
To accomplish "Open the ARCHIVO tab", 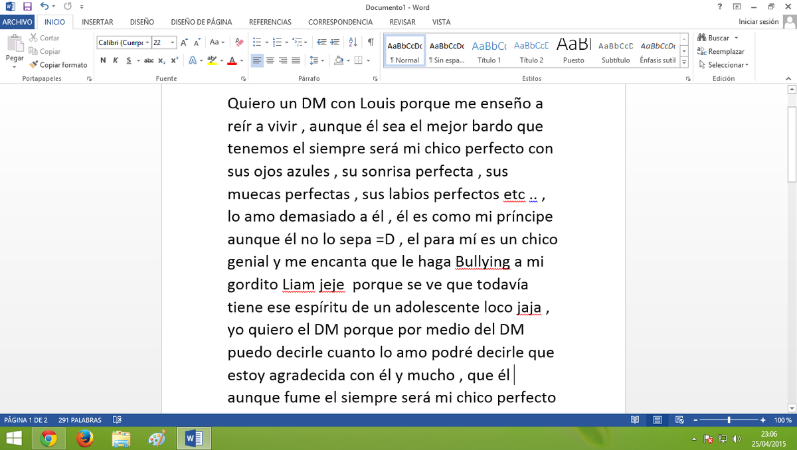I will (17, 22).
